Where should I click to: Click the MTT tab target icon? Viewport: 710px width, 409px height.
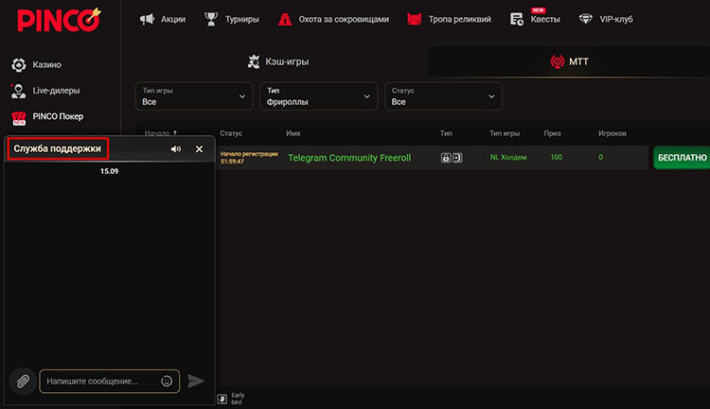coord(557,61)
